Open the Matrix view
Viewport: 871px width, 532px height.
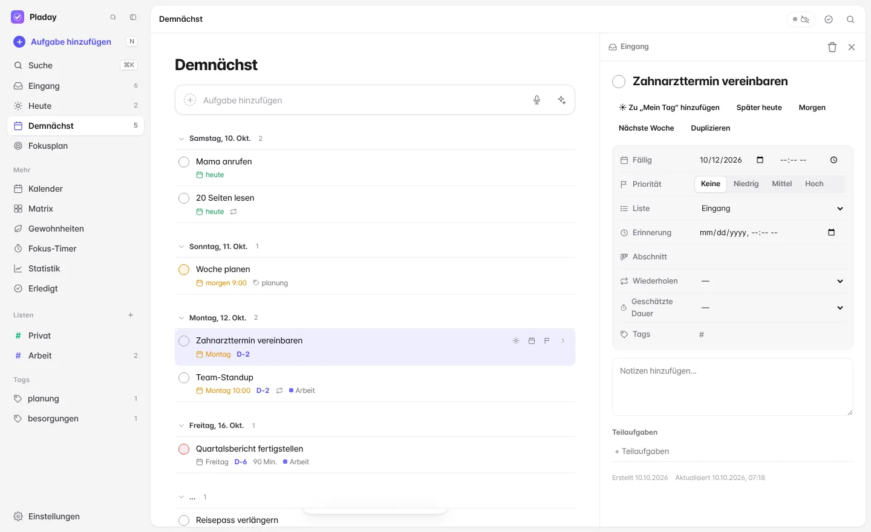coord(76,209)
